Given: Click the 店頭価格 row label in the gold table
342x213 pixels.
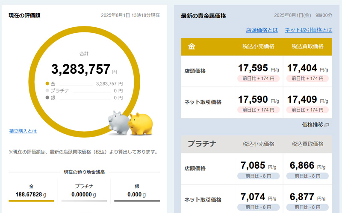Looking at the screenshot, I should [195, 71].
